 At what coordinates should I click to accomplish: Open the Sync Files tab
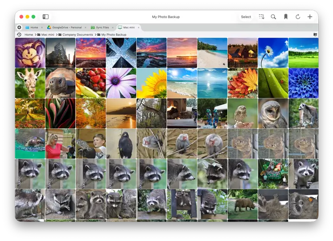102,28
